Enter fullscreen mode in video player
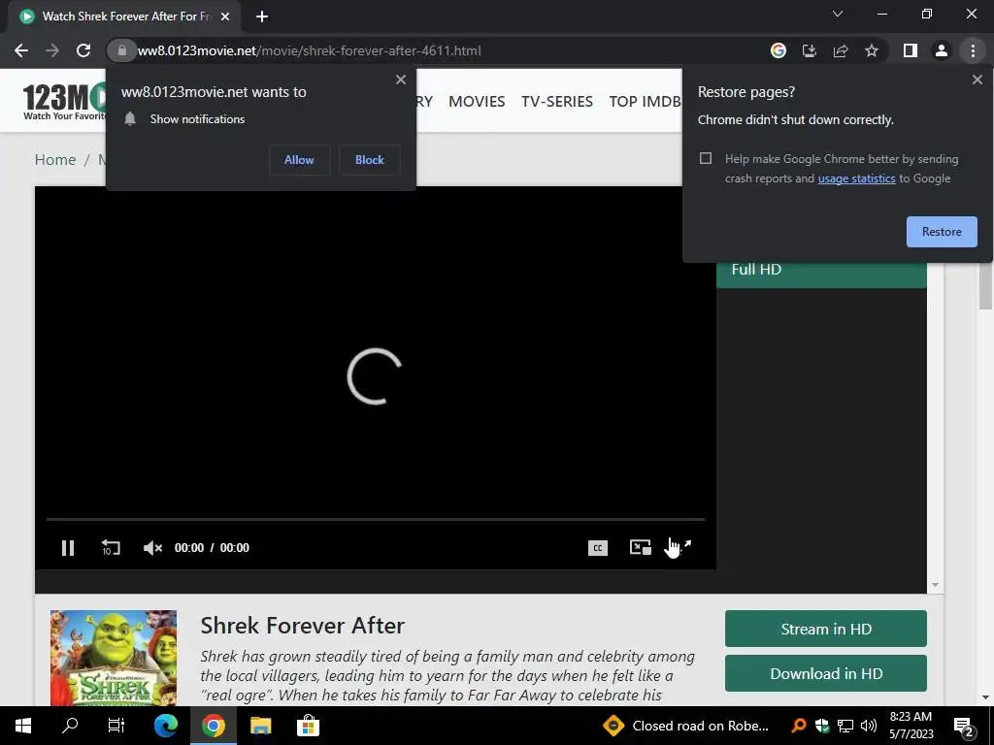The image size is (994, 745). coord(682,547)
